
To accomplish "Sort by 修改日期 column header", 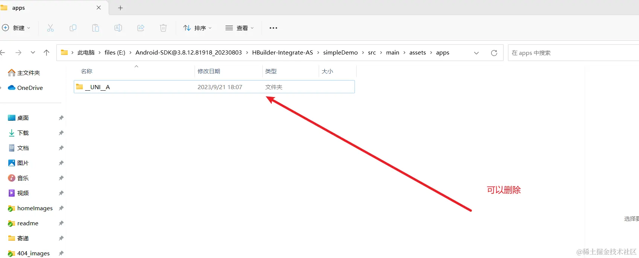I will click(209, 71).
